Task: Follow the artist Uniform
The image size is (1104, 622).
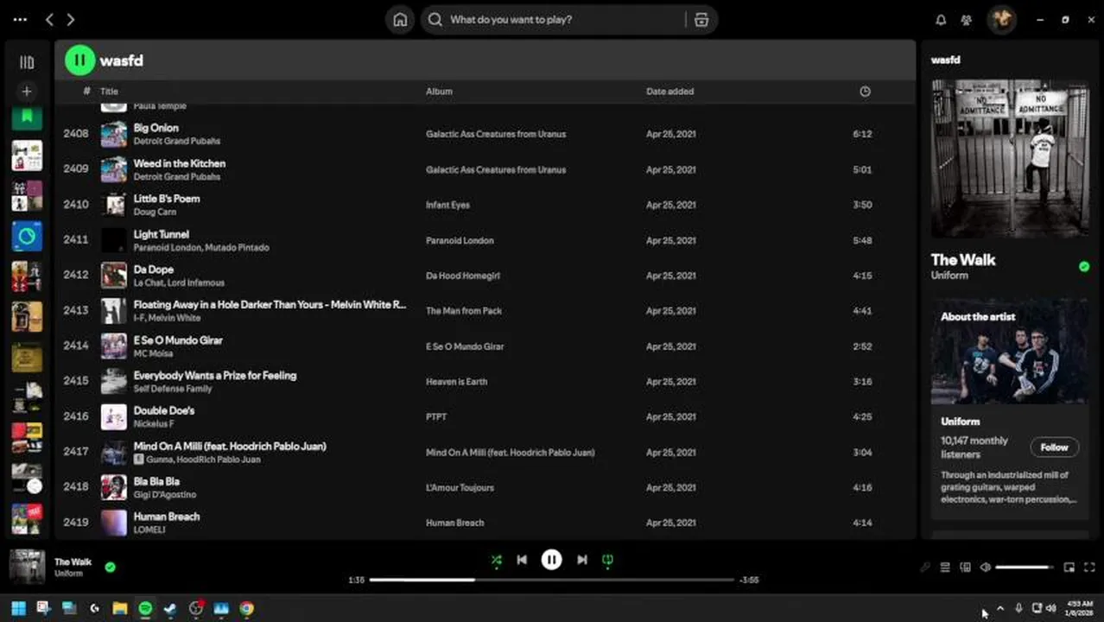Action: [1054, 447]
